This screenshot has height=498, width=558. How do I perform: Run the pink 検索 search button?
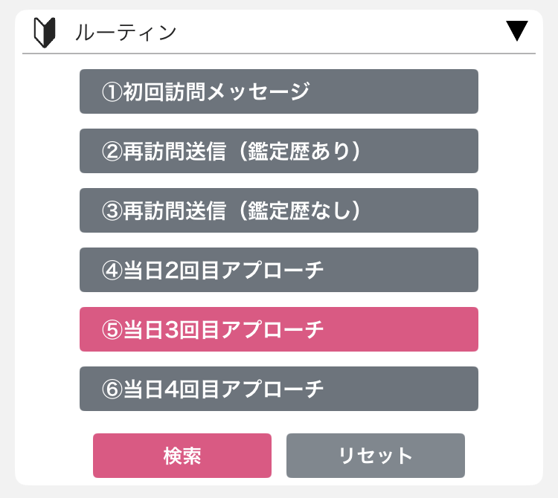click(182, 456)
